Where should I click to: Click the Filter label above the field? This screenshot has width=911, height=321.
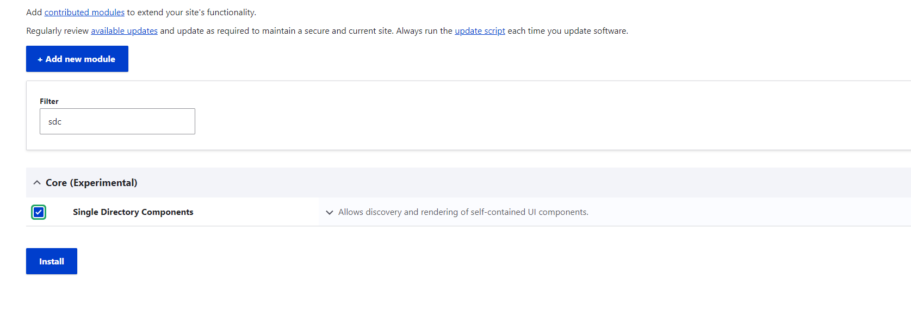(49, 101)
